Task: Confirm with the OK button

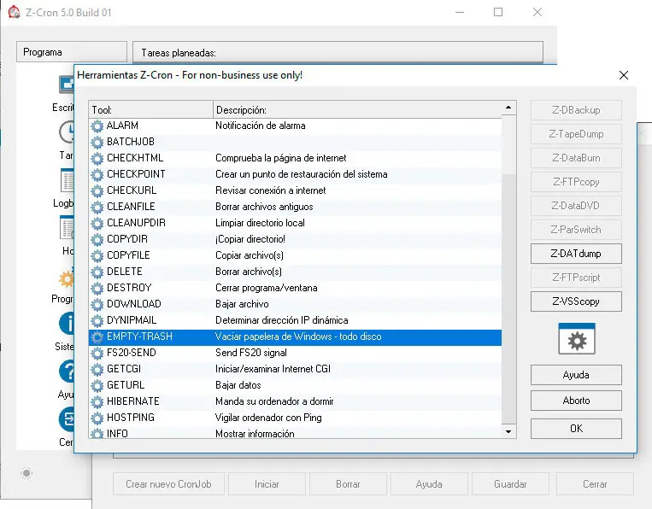Action: point(576,429)
